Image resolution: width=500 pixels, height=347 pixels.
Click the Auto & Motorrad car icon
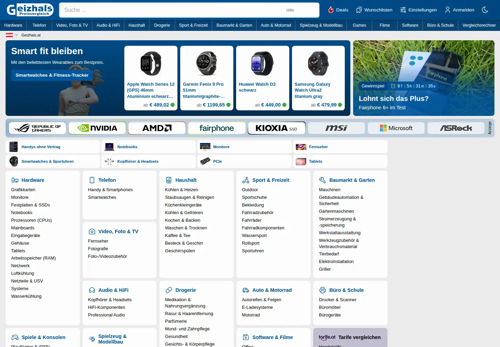(x=246, y=290)
